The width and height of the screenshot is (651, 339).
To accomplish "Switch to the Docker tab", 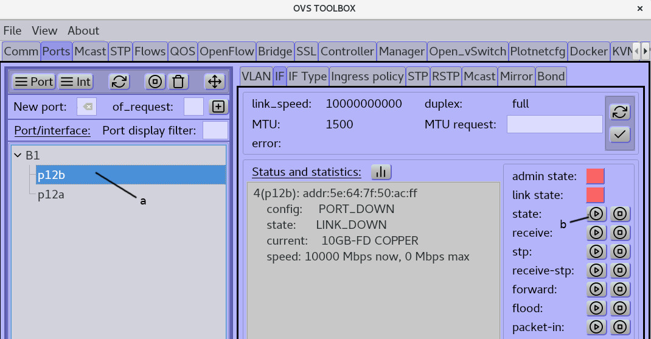I will click(x=589, y=52).
